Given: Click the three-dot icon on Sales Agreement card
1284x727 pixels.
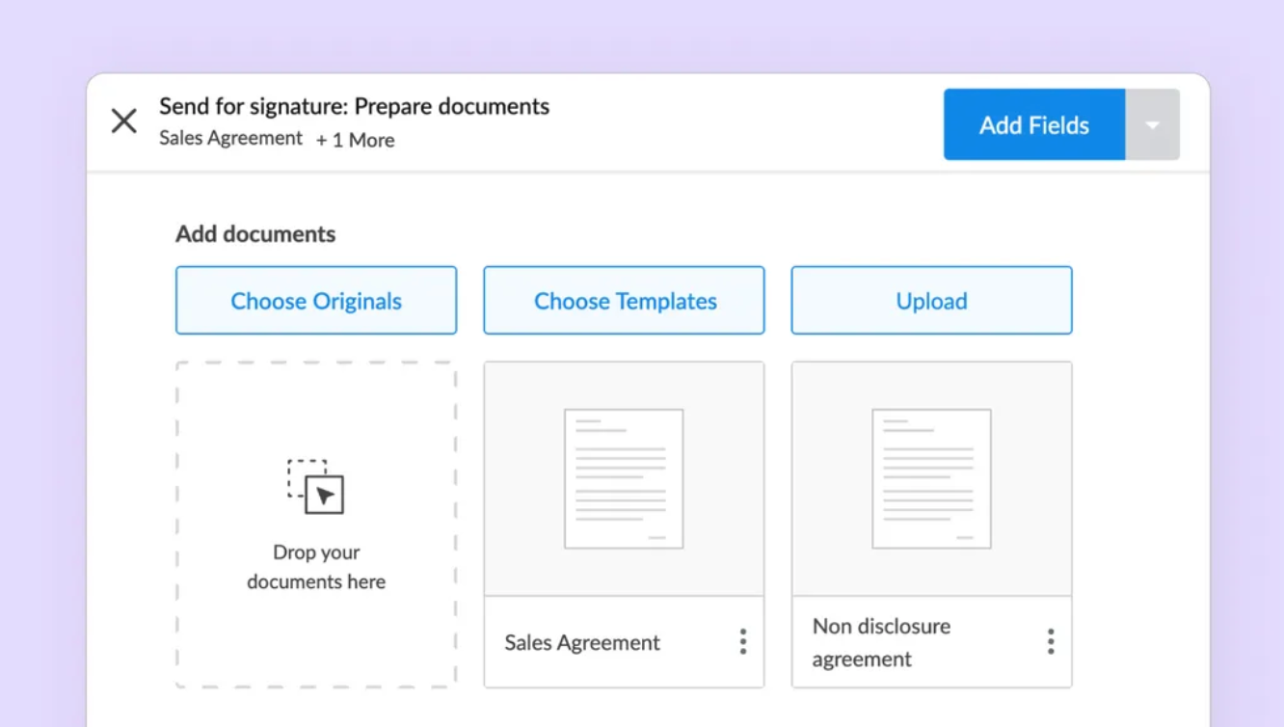Looking at the screenshot, I should pos(743,641).
